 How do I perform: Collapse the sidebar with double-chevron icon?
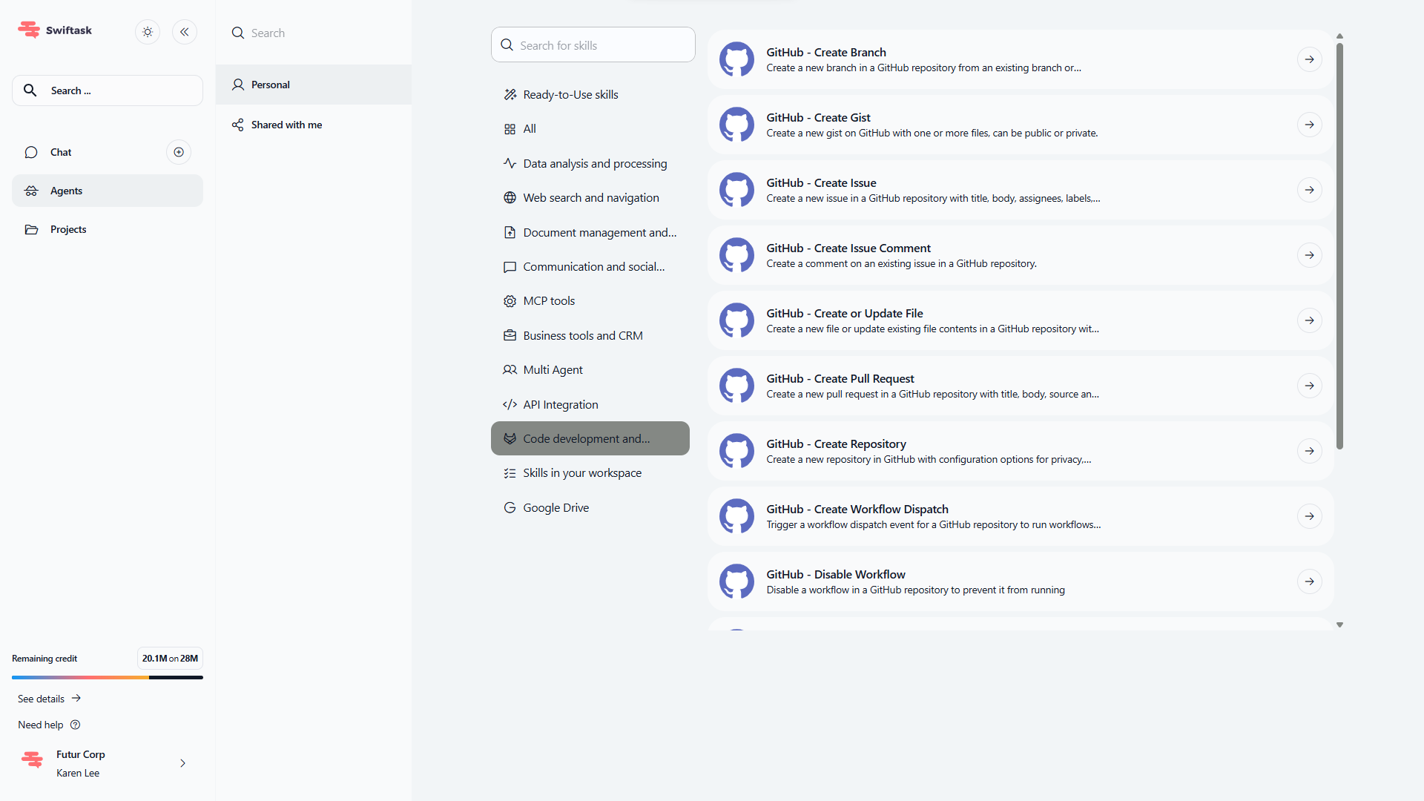tap(185, 32)
